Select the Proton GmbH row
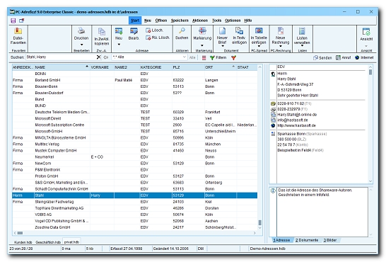 click(134, 176)
